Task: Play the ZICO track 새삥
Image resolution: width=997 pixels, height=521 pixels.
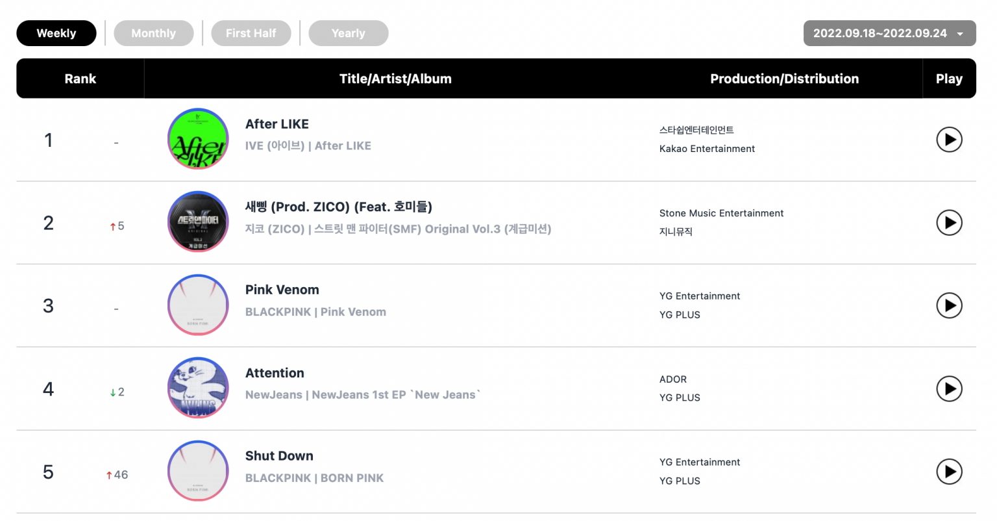Action: [x=949, y=223]
